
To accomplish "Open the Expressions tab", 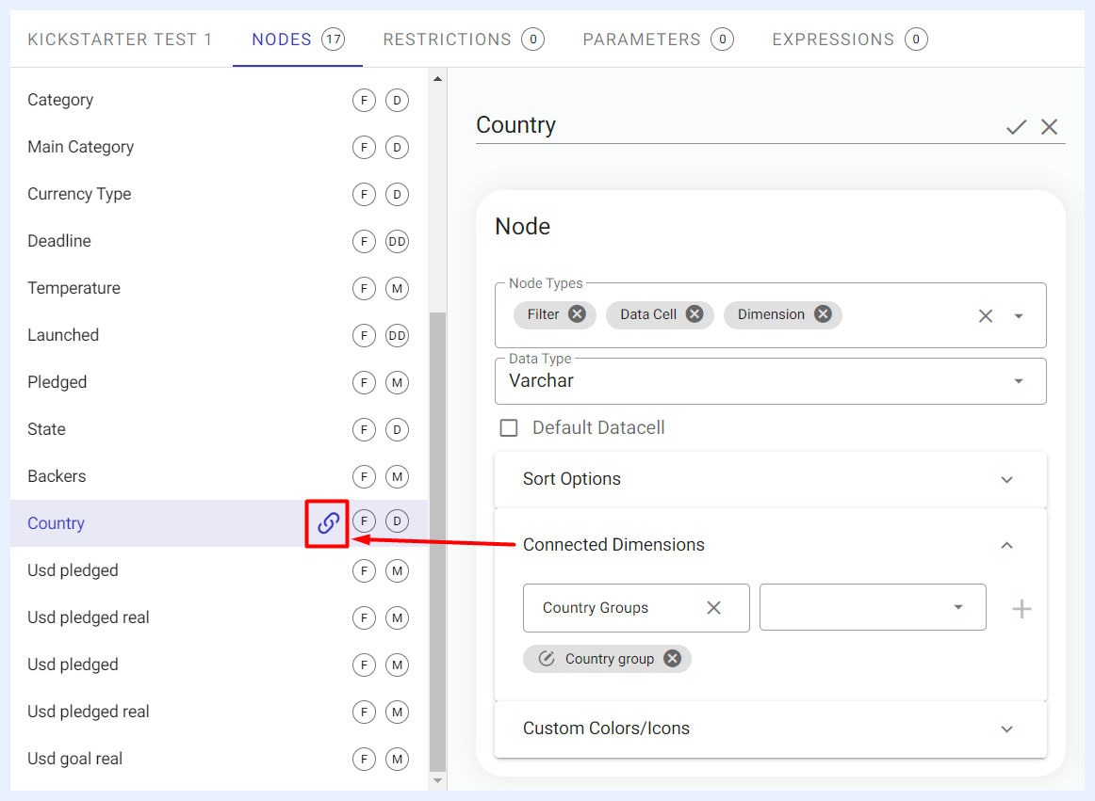I will (x=849, y=40).
